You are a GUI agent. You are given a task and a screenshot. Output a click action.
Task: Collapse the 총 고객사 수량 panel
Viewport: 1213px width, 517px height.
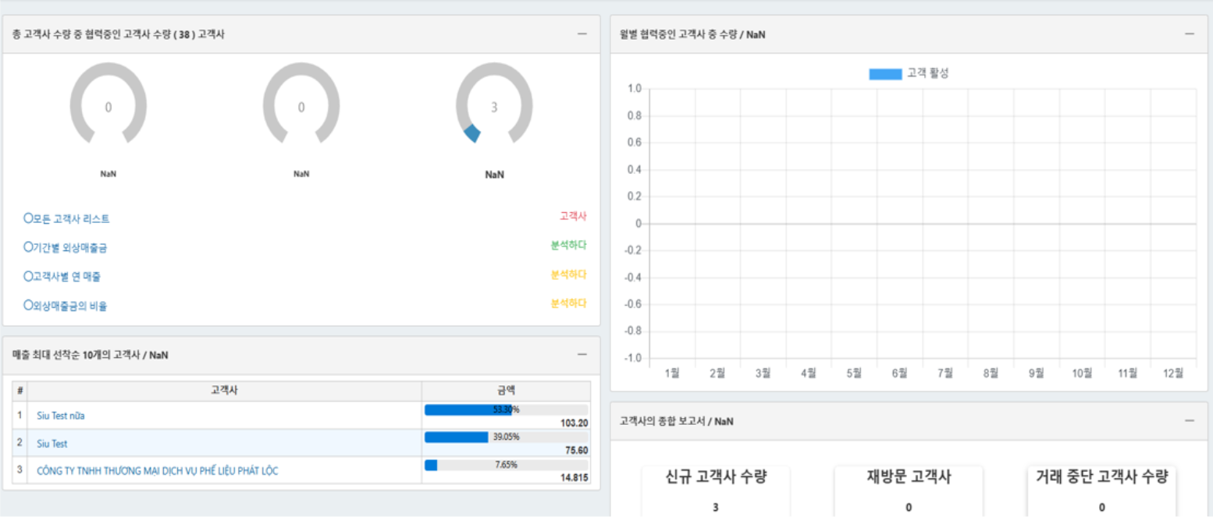click(582, 34)
